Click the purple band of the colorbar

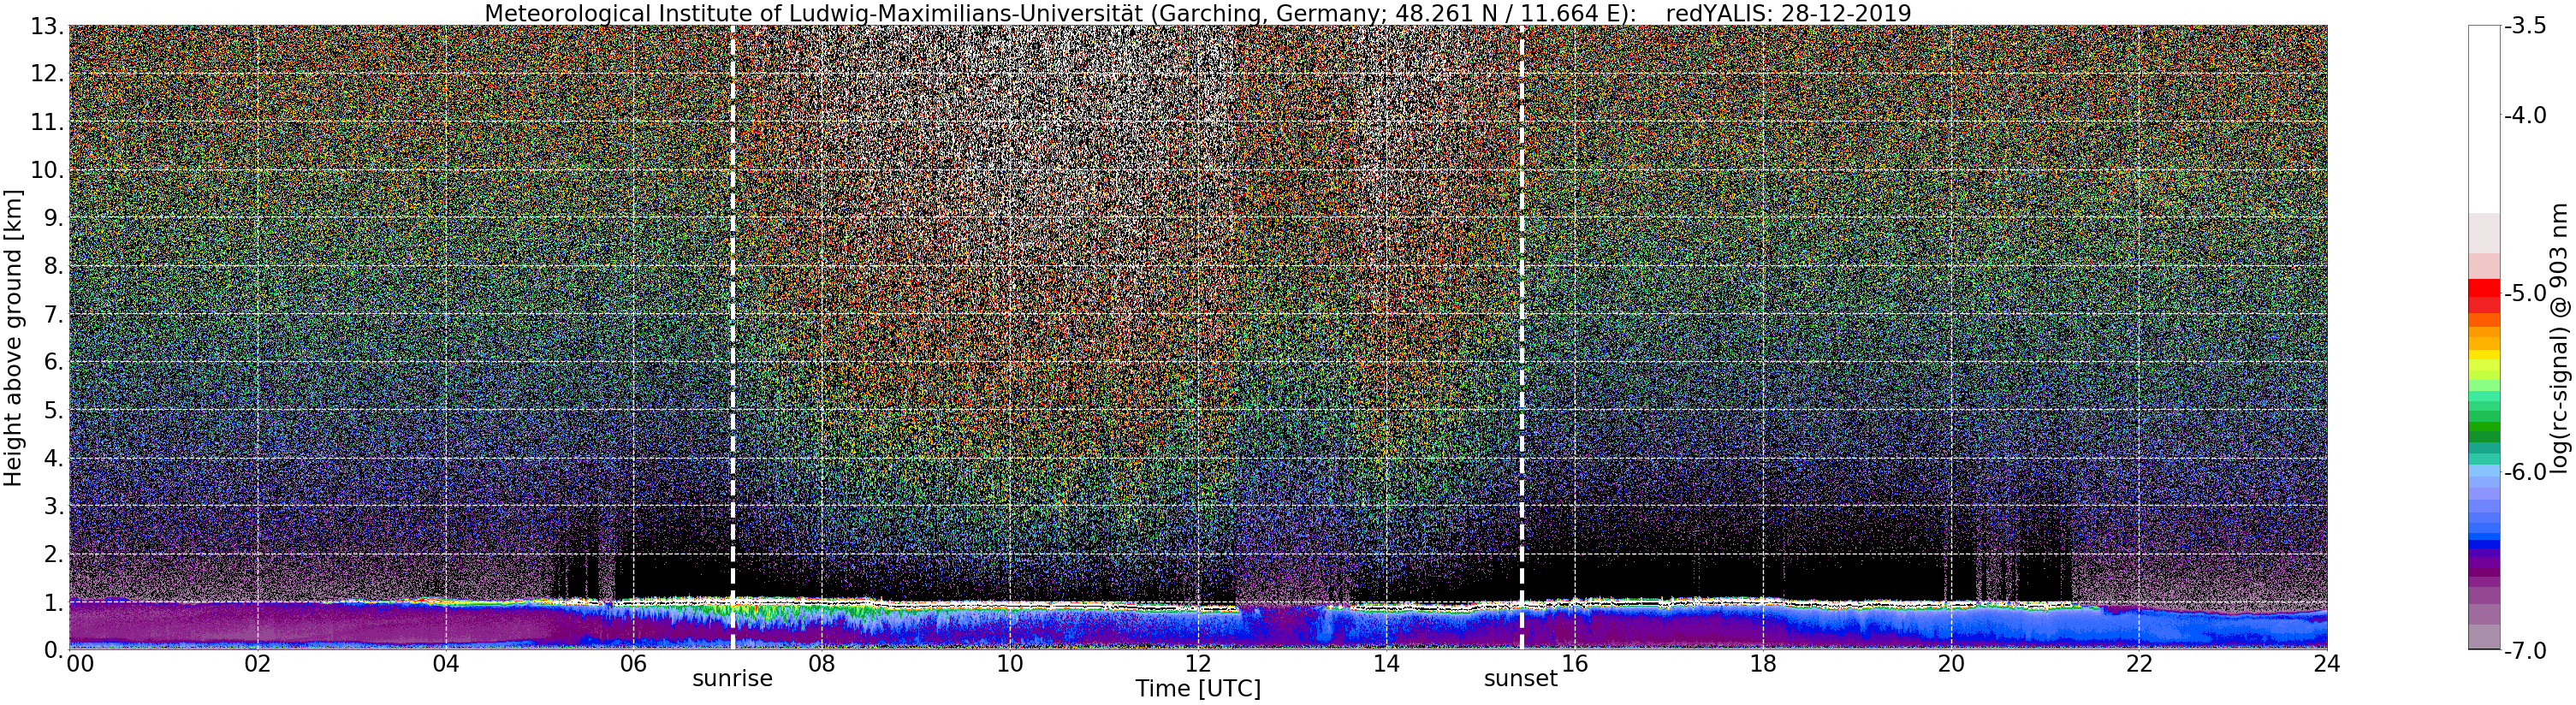(2484, 570)
